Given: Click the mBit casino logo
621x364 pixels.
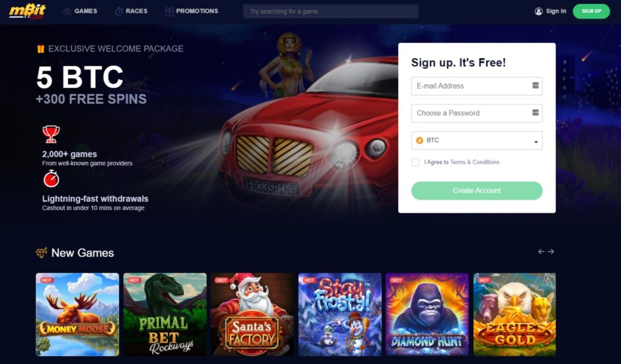Looking at the screenshot, I should click(27, 11).
